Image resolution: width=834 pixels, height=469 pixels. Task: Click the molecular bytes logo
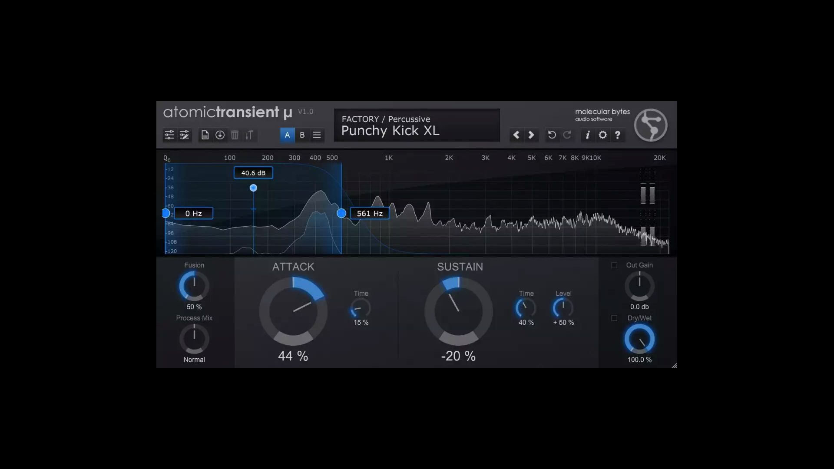pyautogui.click(x=650, y=125)
